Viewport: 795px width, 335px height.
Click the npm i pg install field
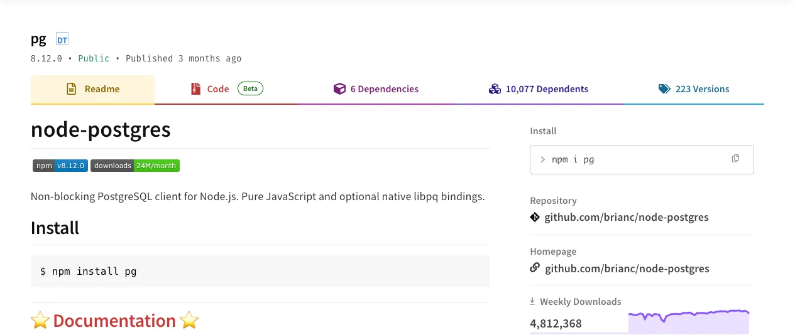click(x=628, y=159)
